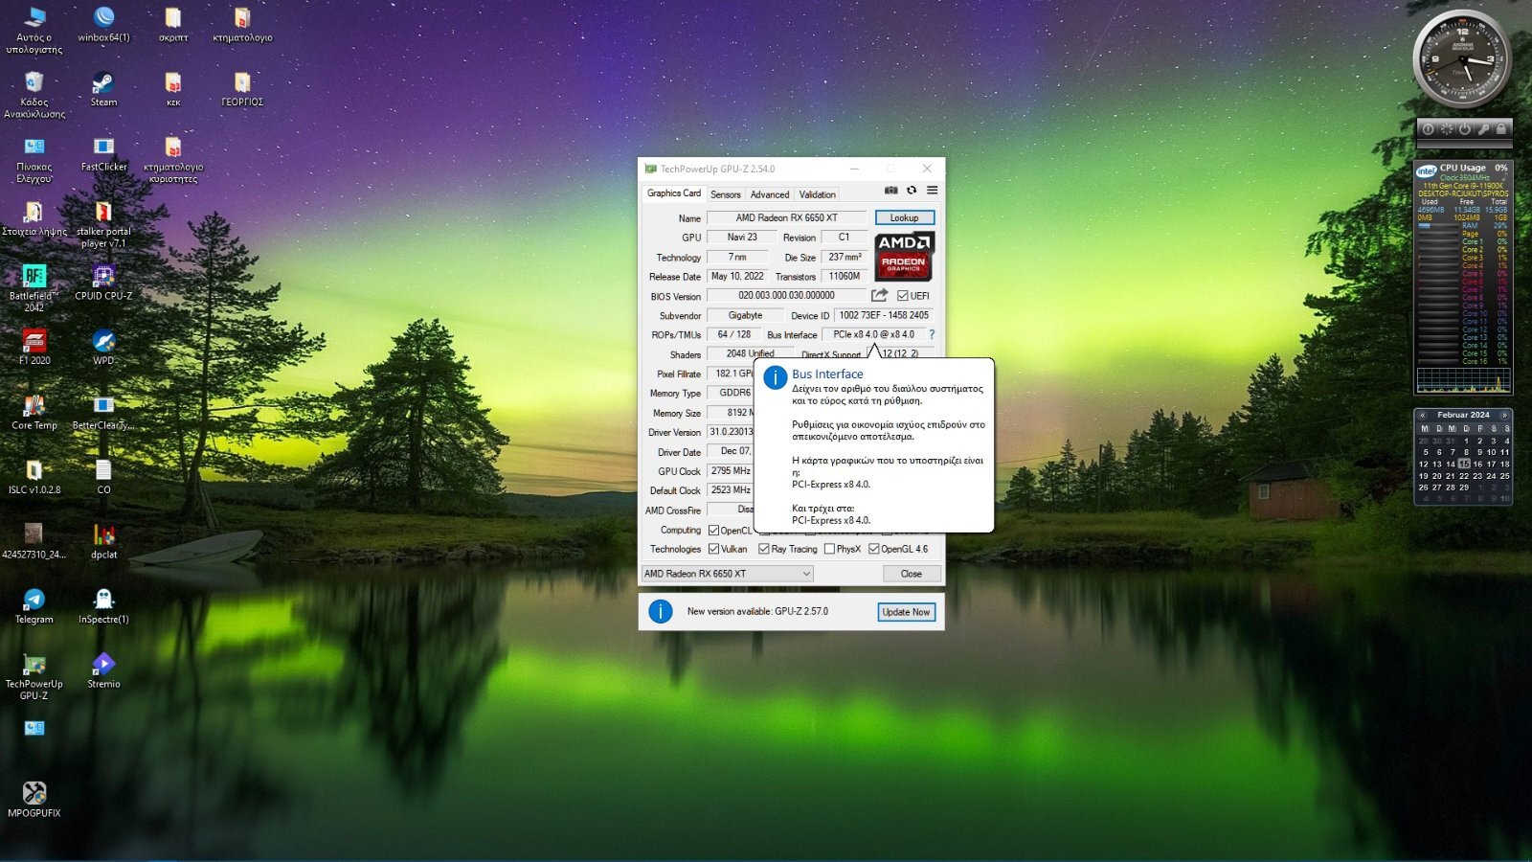Click the analog clock gadget
The width and height of the screenshot is (1532, 862).
(x=1462, y=59)
